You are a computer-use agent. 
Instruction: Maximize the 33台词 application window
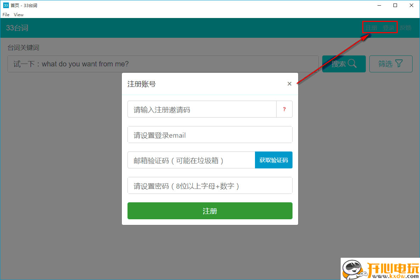[395, 5]
